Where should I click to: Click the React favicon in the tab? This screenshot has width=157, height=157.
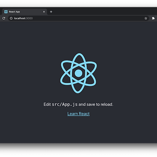tap(6, 12)
